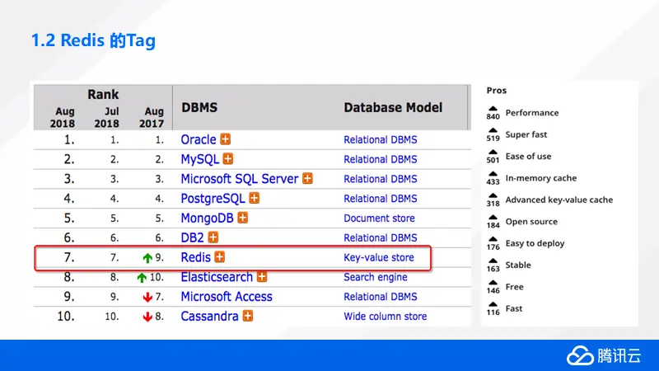
Task: Click the 腾讯云 brand text
Action: pos(619,356)
